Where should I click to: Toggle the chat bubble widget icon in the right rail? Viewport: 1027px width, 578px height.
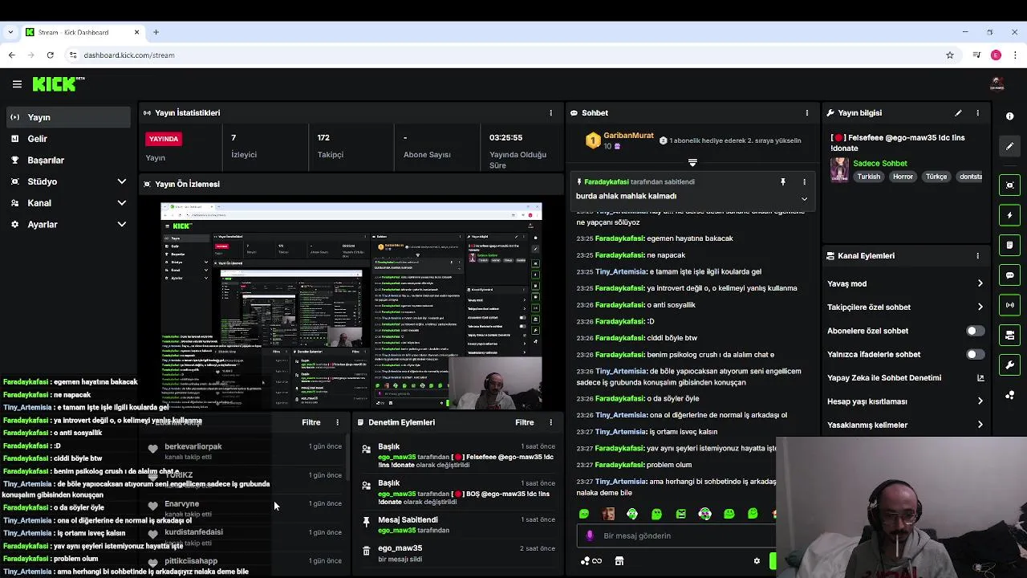tap(1009, 275)
